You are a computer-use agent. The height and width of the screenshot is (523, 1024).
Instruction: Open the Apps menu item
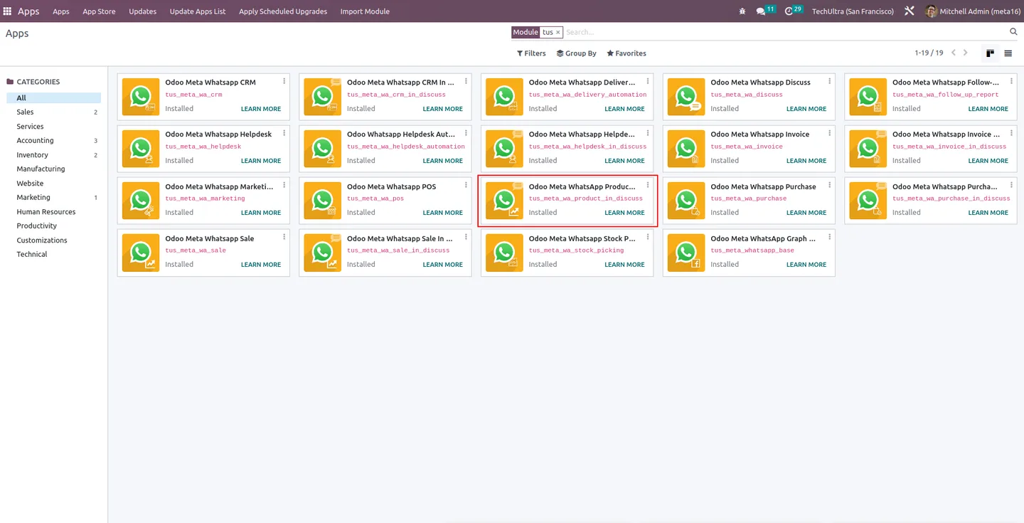coord(61,11)
